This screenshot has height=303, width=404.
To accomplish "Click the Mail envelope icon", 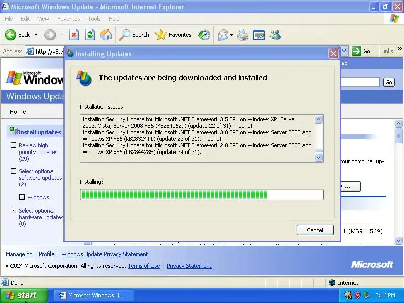I will [x=223, y=35].
